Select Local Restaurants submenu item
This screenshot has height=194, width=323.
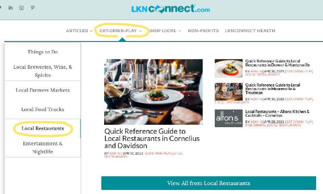43,128
